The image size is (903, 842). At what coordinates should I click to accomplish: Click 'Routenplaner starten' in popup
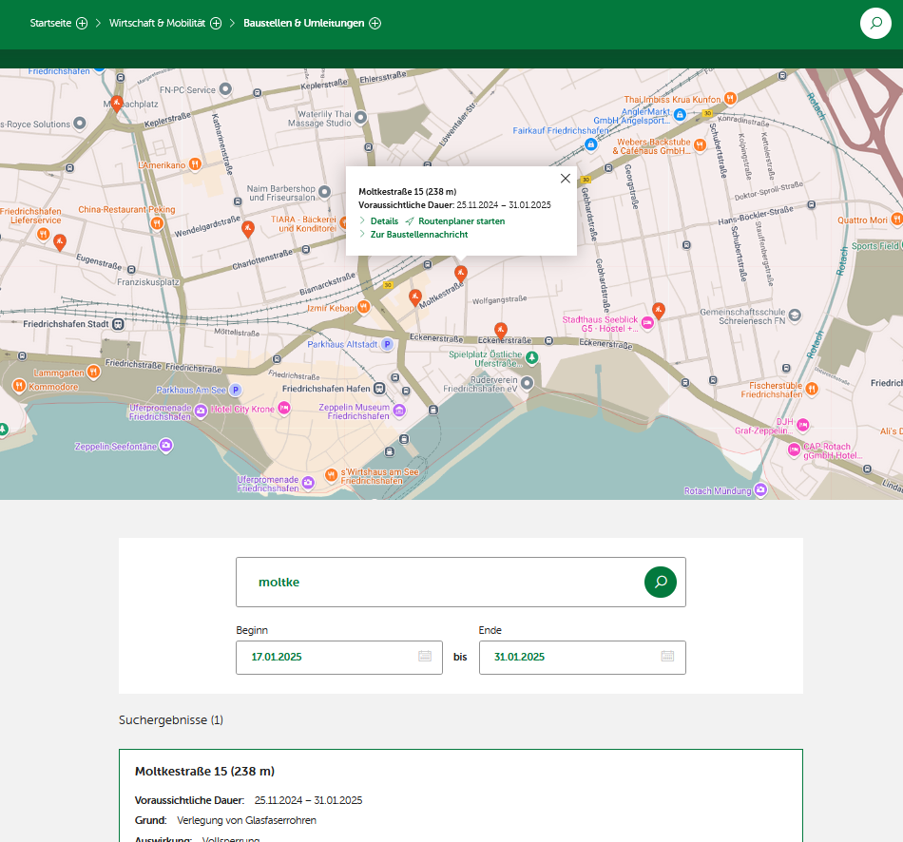click(461, 220)
